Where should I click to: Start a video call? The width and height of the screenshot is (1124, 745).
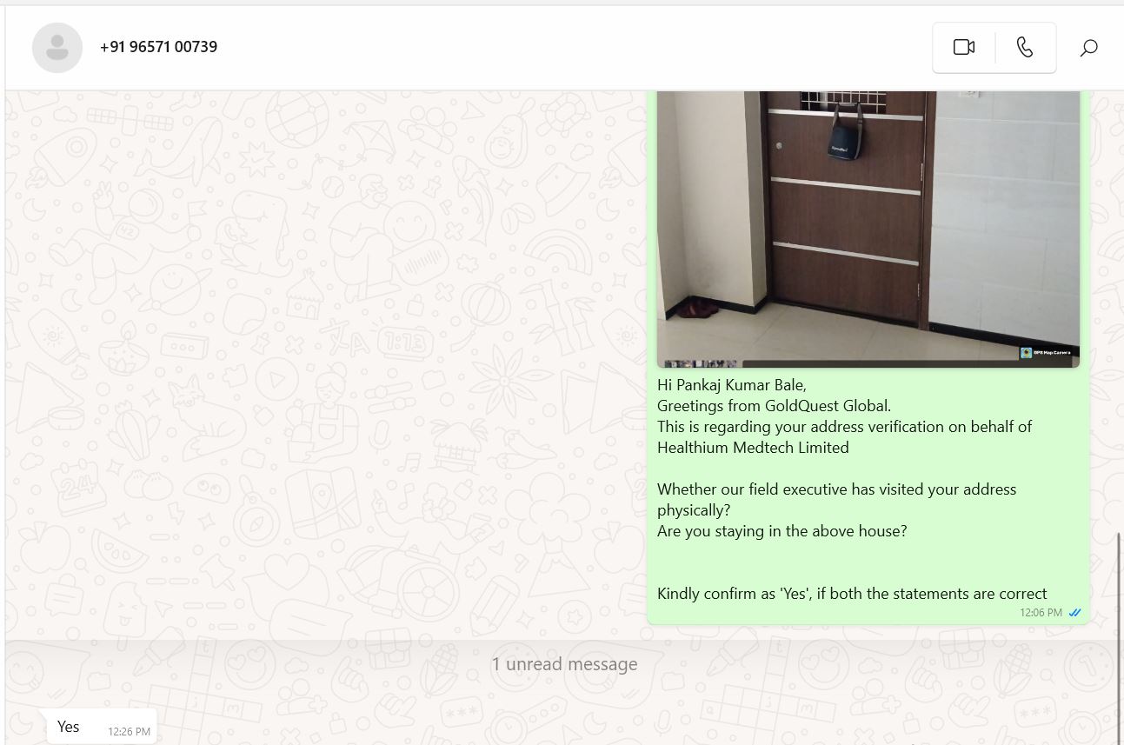[963, 47]
